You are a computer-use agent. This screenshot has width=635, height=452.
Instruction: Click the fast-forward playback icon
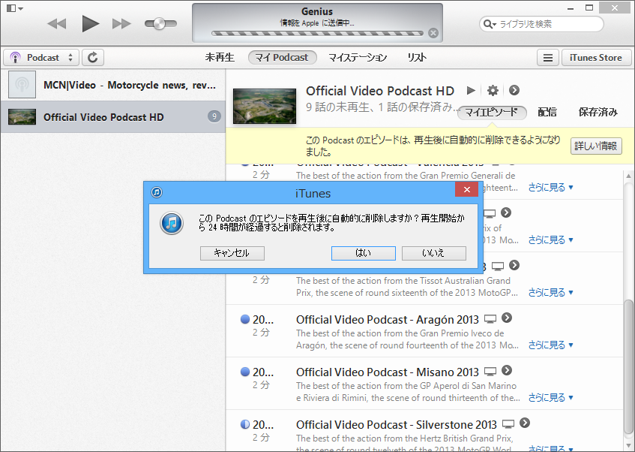(x=121, y=23)
